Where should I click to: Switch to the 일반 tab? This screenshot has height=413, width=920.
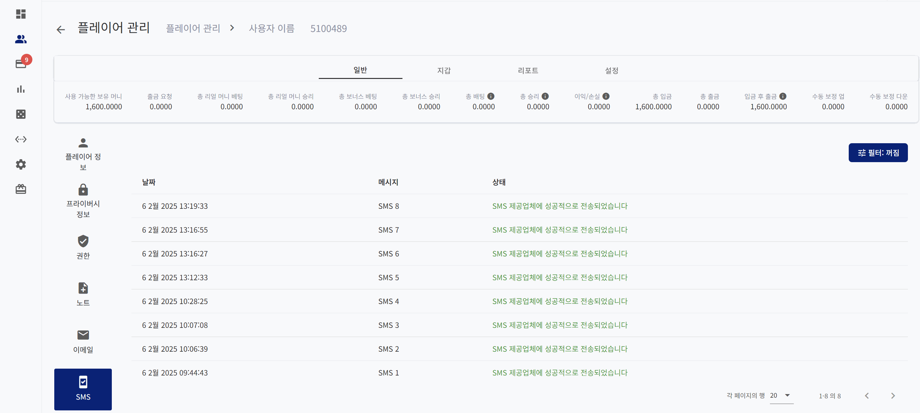click(x=360, y=70)
